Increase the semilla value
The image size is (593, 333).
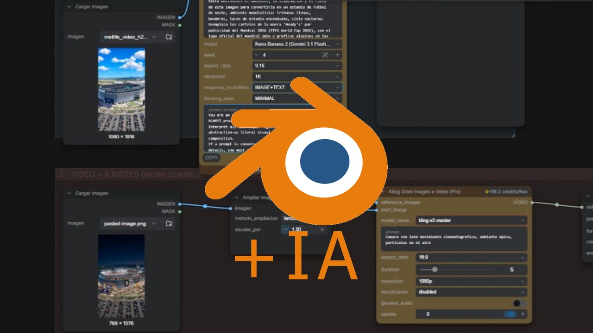(523, 314)
